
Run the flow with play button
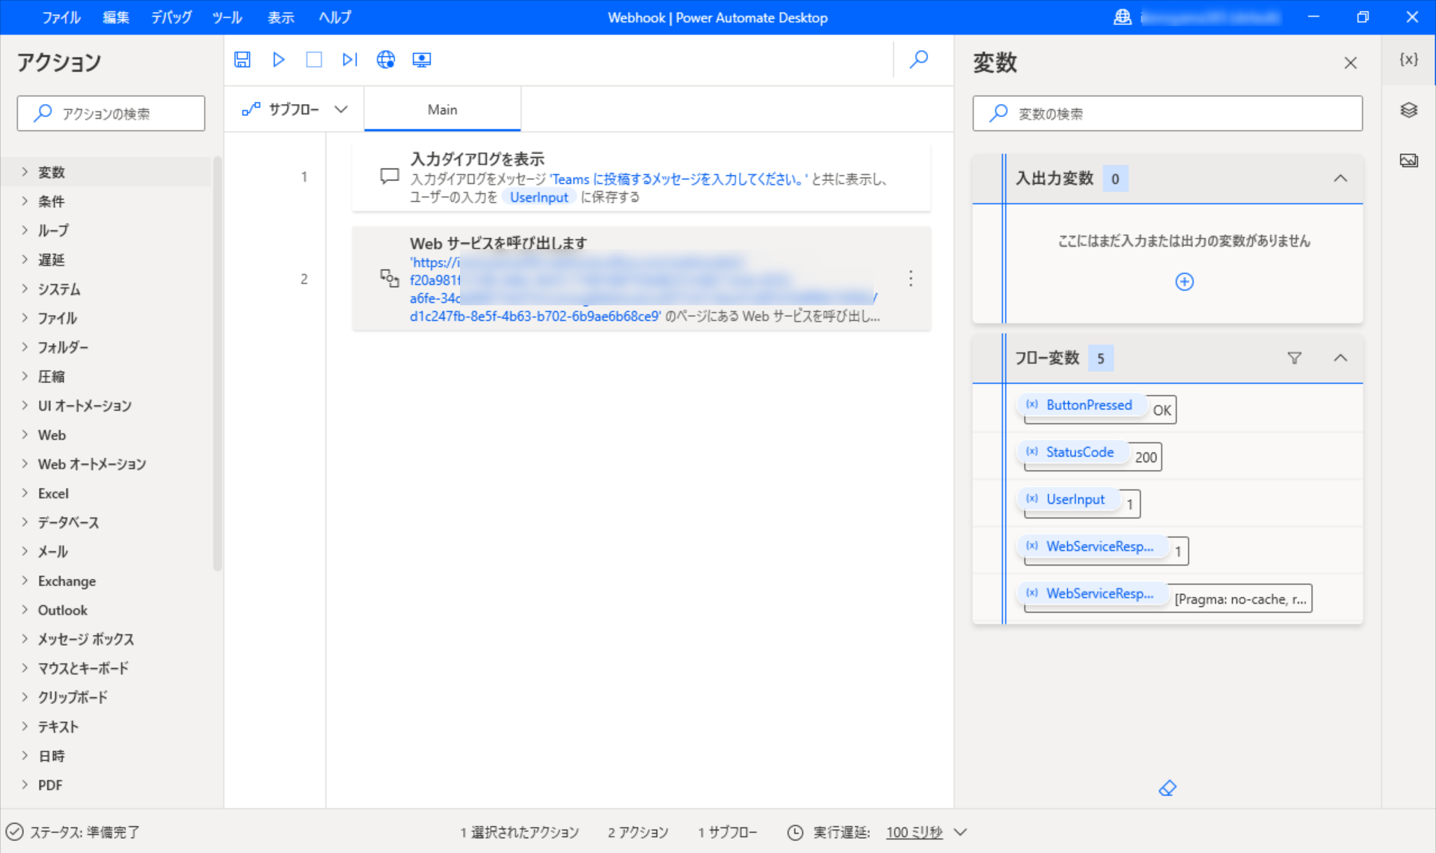[278, 60]
